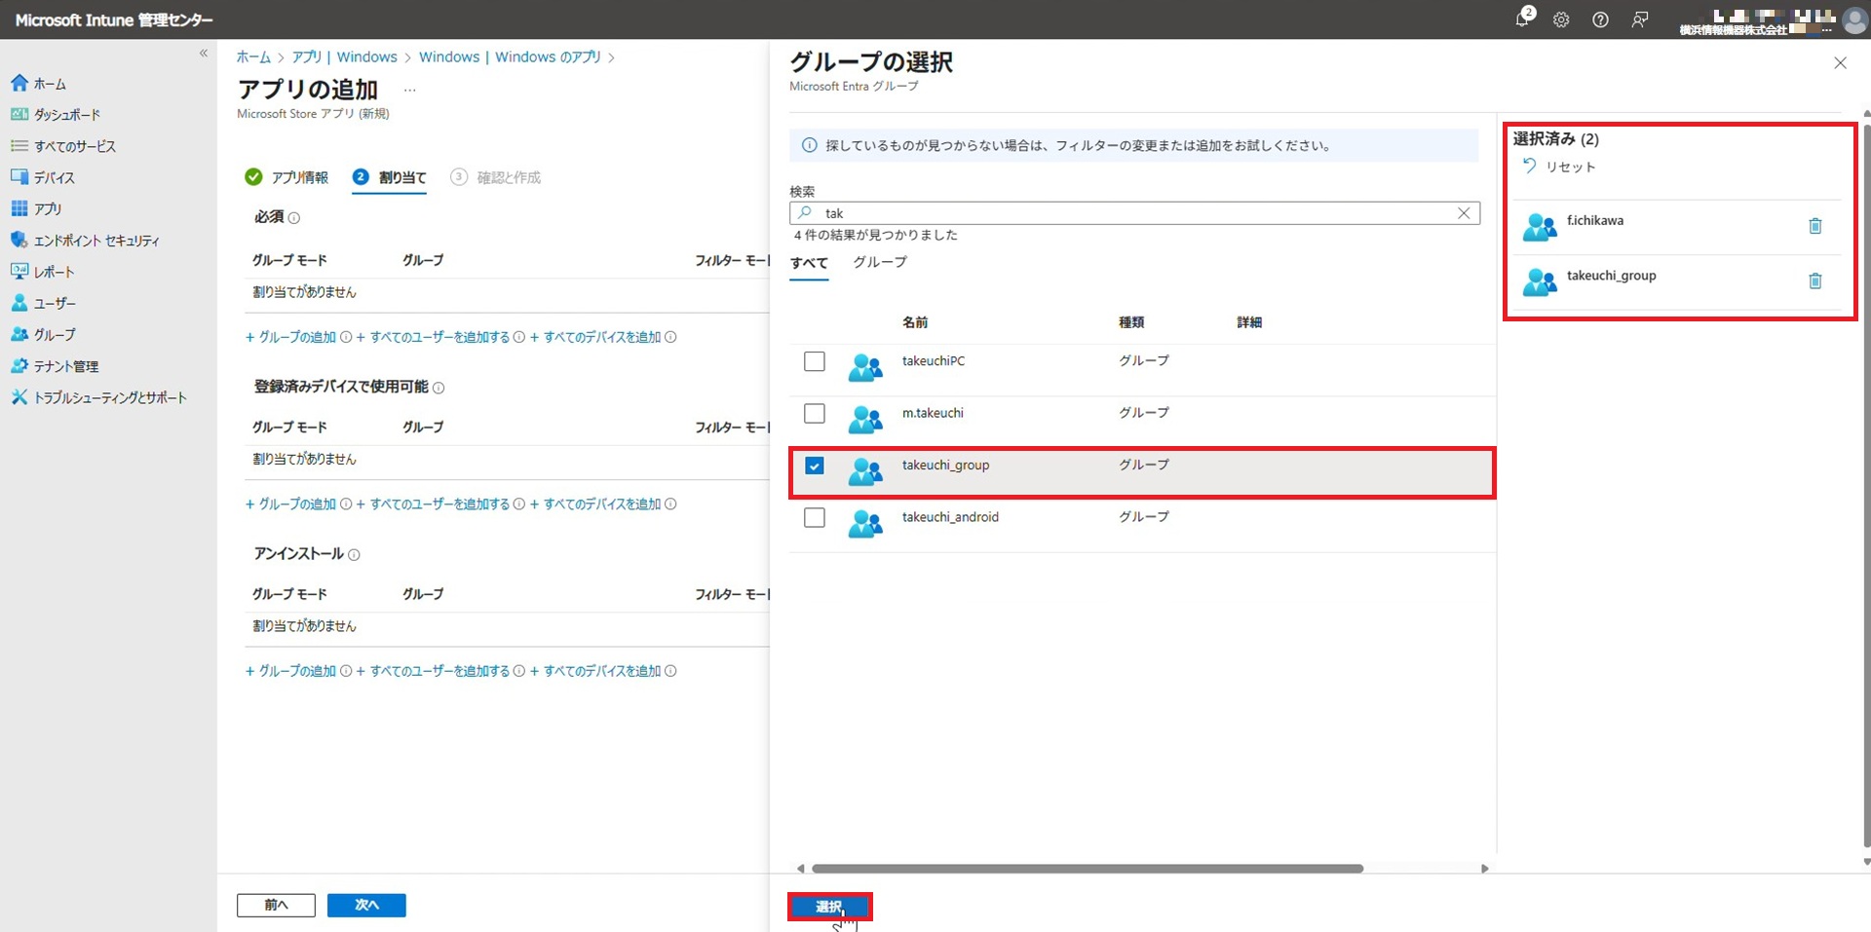This screenshot has height=932, width=1871.
Task: Open the feedback icon in header
Action: point(1640,19)
